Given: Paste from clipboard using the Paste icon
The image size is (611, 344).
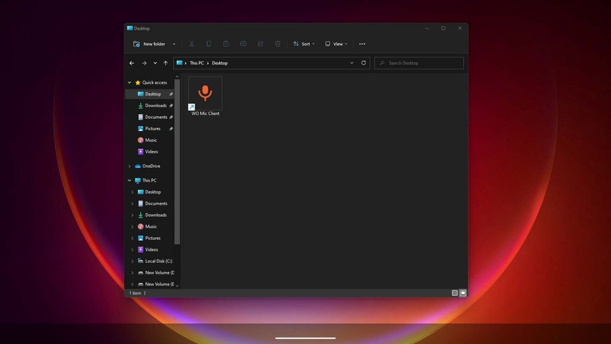Looking at the screenshot, I should (x=226, y=44).
